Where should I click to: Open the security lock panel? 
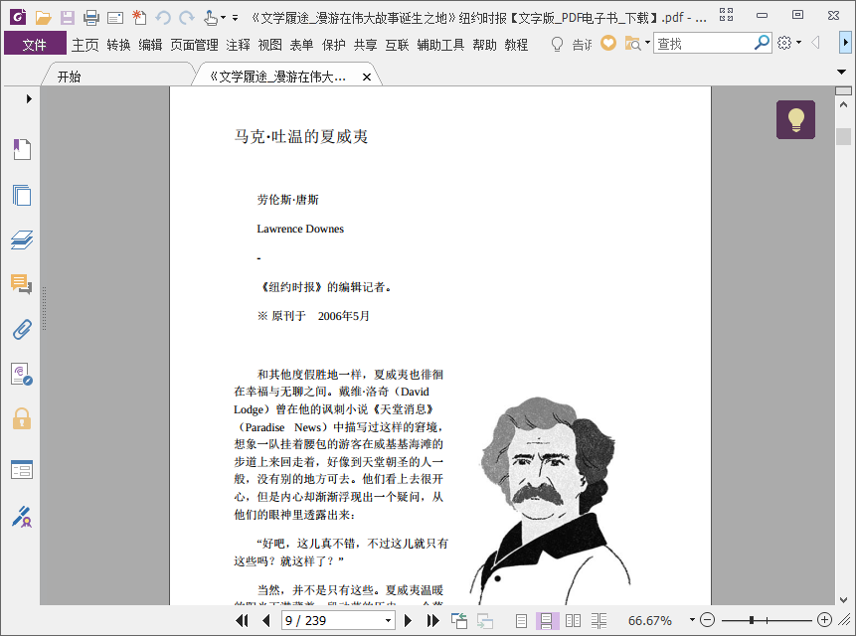coord(22,419)
